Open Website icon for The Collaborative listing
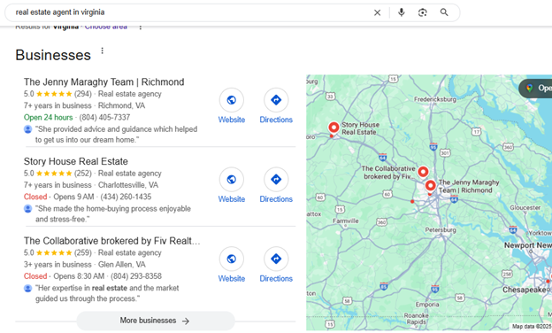Image resolution: width=552 pixels, height=333 pixels. click(231, 259)
